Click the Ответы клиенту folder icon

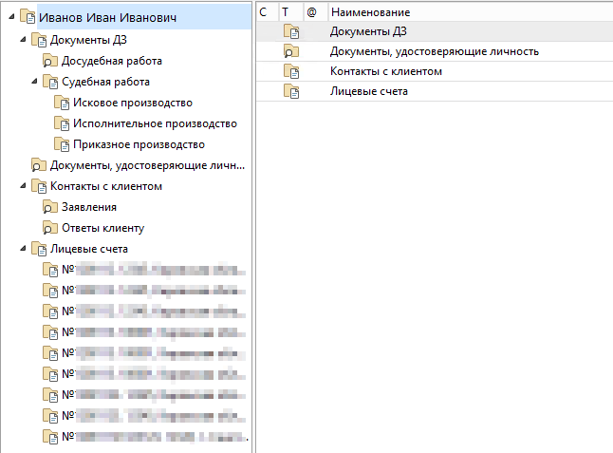pyautogui.click(x=51, y=228)
